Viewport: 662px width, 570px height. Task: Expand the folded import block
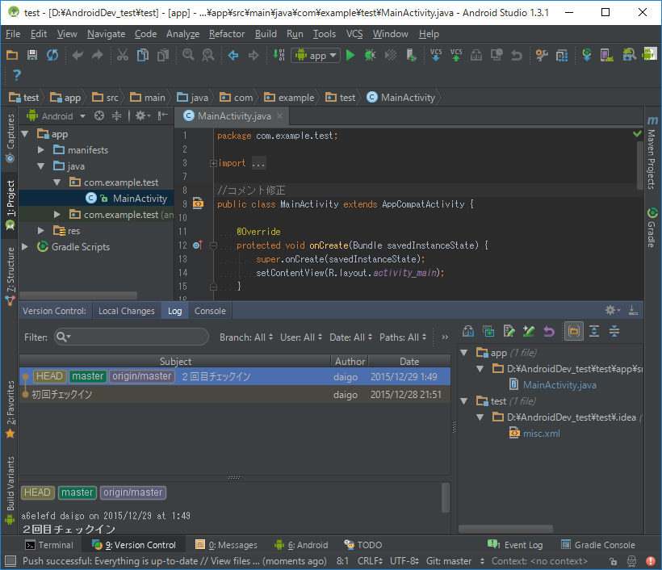pos(213,163)
